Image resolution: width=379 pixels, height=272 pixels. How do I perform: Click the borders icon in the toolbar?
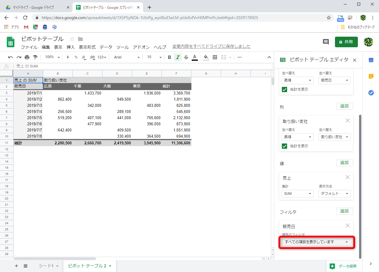[x=215, y=57]
